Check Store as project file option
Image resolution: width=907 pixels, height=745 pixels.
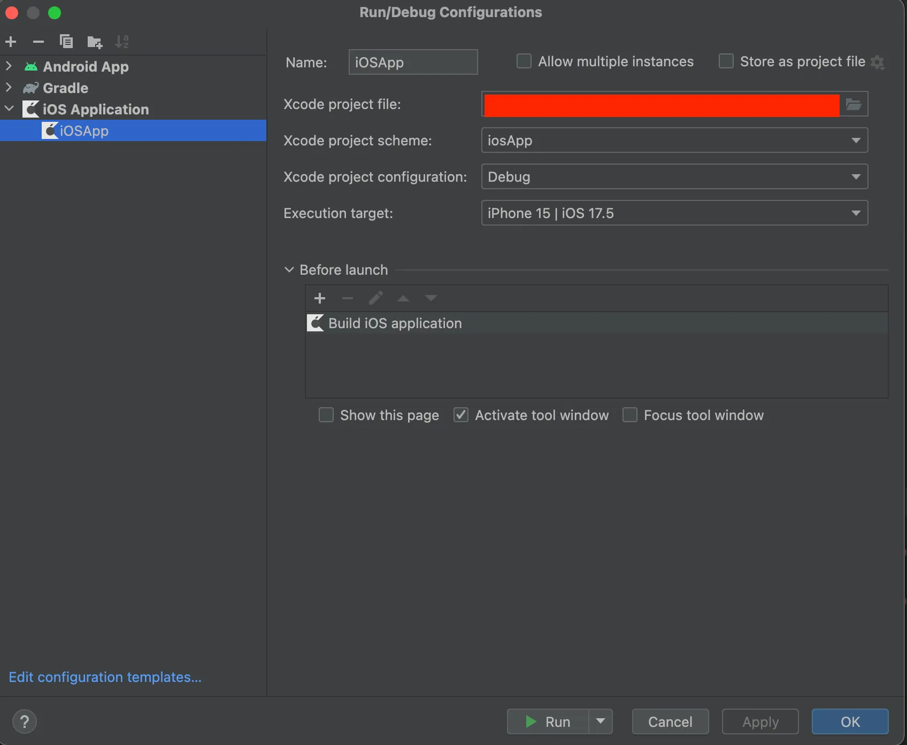(726, 61)
